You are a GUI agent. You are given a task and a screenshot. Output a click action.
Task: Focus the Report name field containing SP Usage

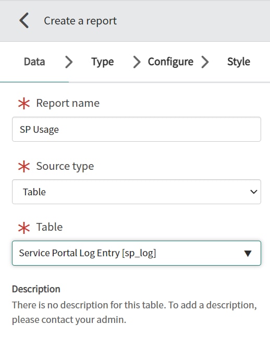tap(137, 129)
